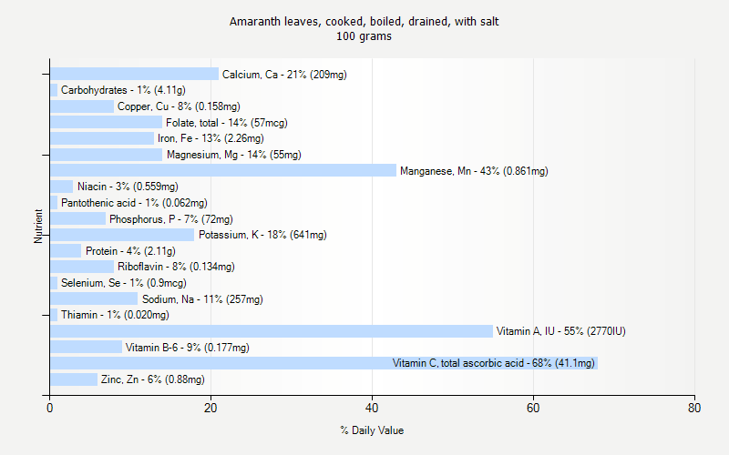Image resolution: width=729 pixels, height=455 pixels.
Task: Click the chart title 'Amaranth leaves, cooked'
Action: click(364, 21)
